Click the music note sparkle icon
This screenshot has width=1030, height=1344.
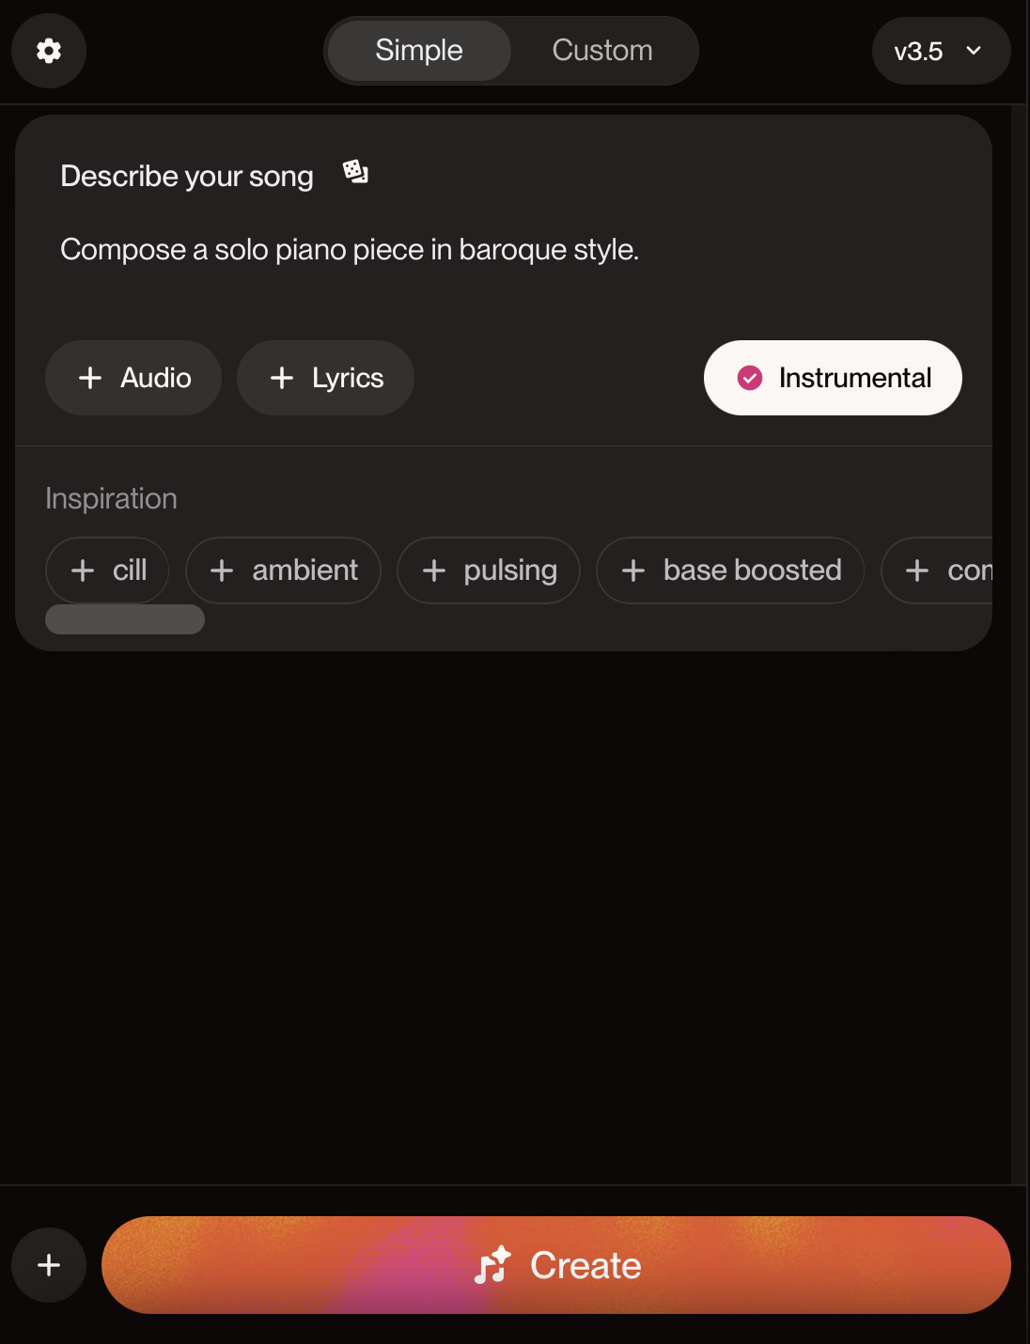[x=492, y=1265]
